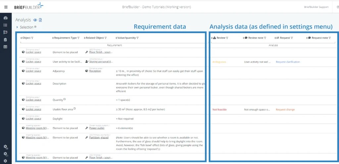The width and height of the screenshot is (339, 164).
Task: Open Locker space in the Usable floor area row
Action: coord(33,109)
